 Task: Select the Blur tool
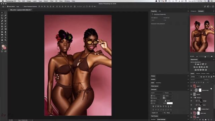tap(2, 32)
